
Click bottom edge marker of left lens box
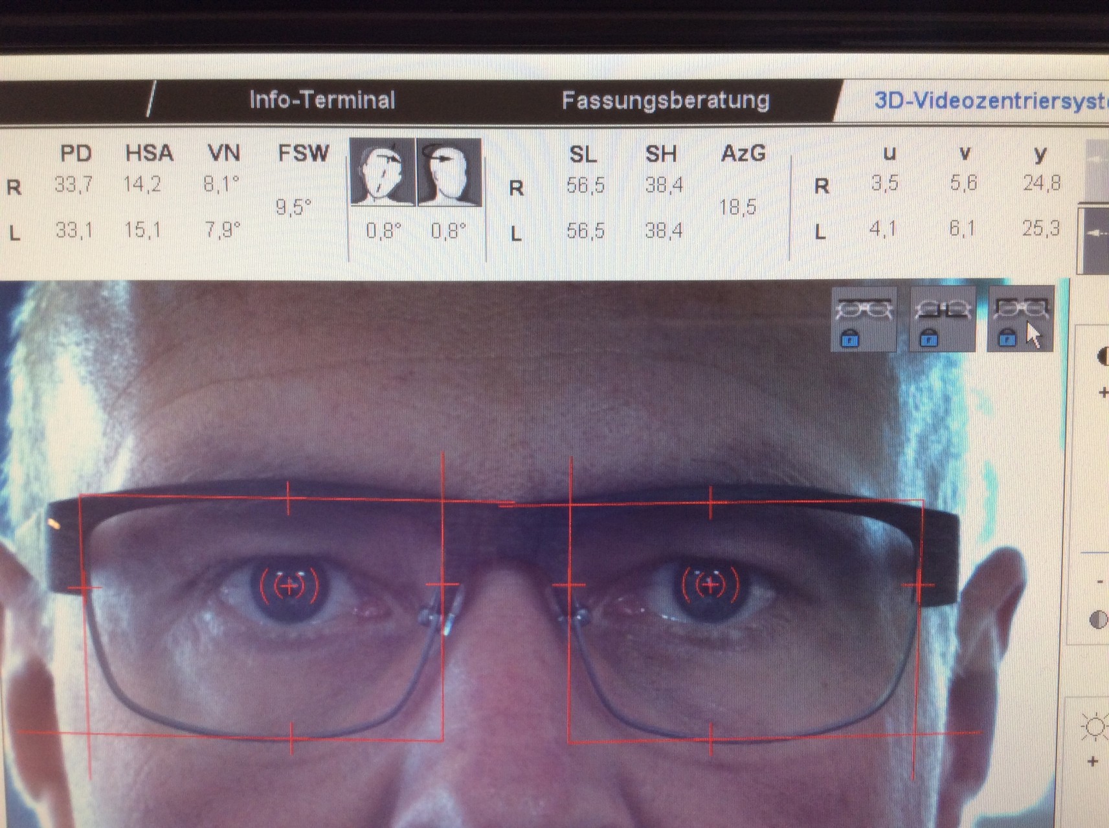[x=711, y=739]
